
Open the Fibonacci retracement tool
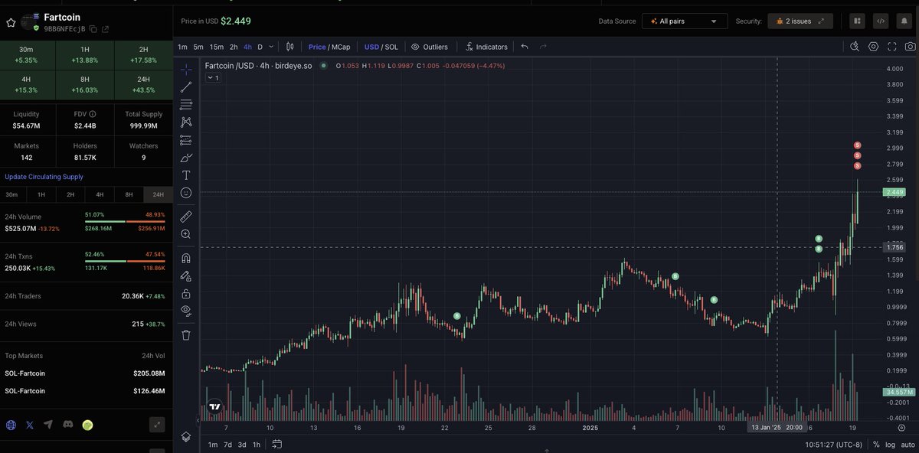186,104
